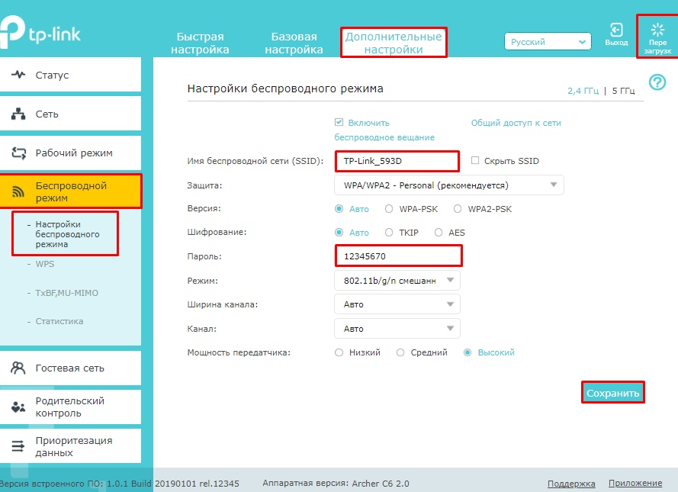Viewport: 678px width, 492px height.
Task: Click the page heading Настройки беспроводного режима
Action: click(285, 88)
